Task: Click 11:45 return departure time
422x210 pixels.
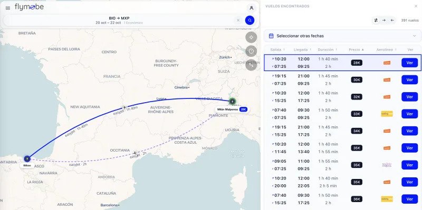Action: click(x=280, y=152)
